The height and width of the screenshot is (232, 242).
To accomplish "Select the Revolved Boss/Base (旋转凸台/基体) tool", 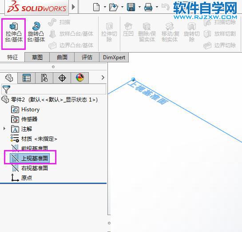I will click(x=36, y=33).
